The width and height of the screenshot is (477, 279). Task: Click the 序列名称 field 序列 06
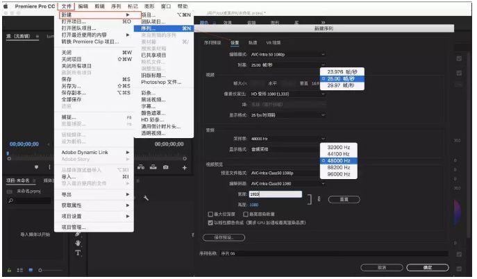pyautogui.click(x=334, y=253)
